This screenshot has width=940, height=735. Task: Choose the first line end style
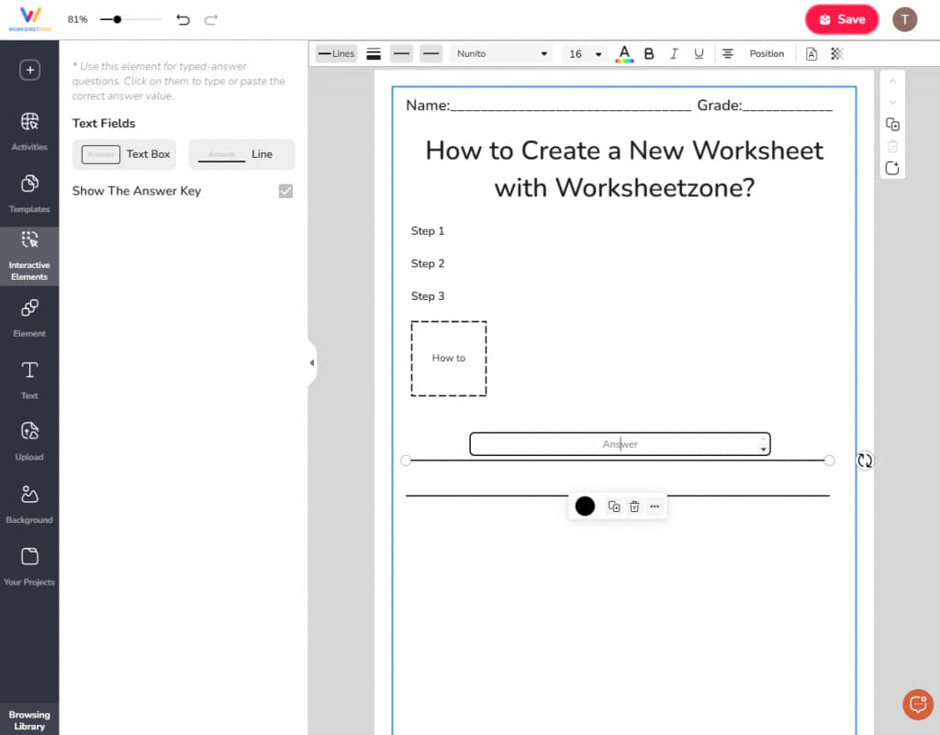tap(402, 54)
